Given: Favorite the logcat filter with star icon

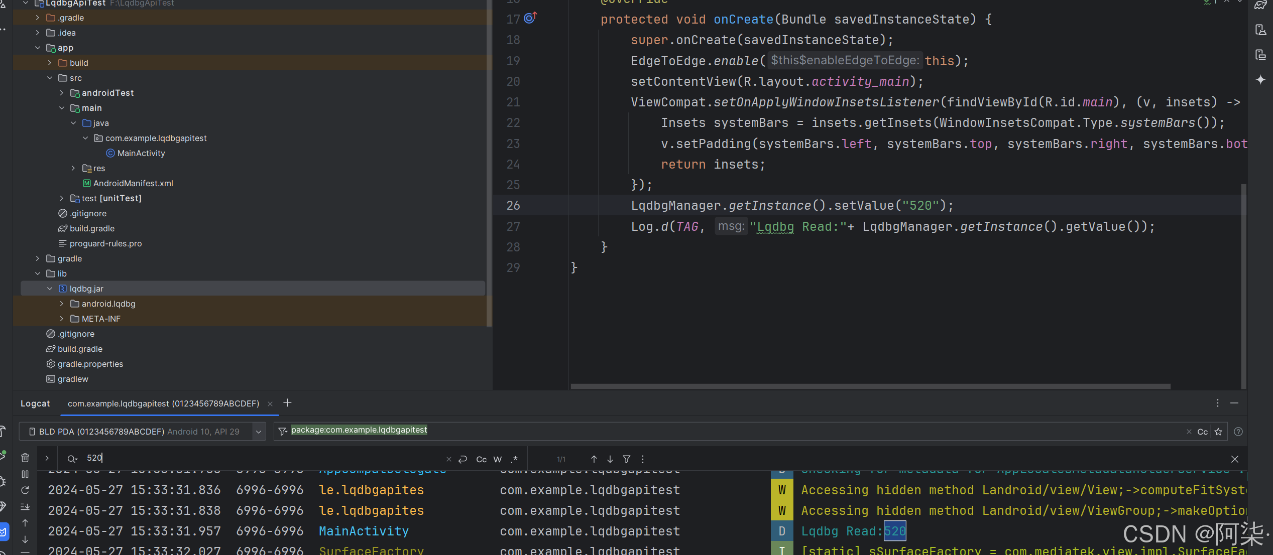Looking at the screenshot, I should pyautogui.click(x=1218, y=432).
